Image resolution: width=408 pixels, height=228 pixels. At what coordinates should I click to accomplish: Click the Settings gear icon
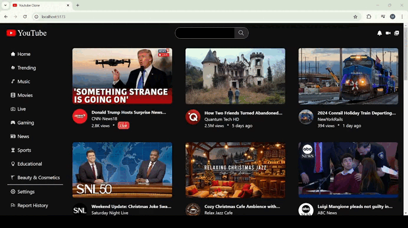click(x=13, y=192)
